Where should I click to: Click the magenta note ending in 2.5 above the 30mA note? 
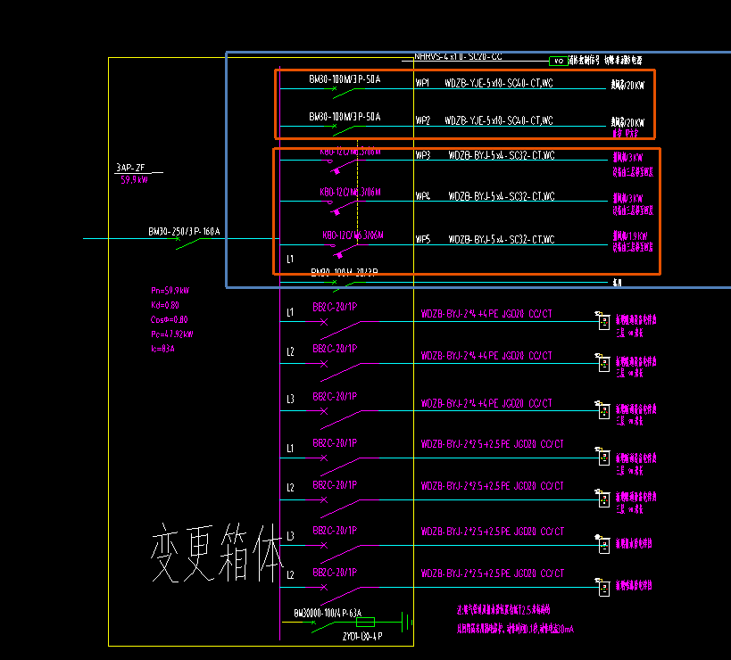pyautogui.click(x=503, y=610)
